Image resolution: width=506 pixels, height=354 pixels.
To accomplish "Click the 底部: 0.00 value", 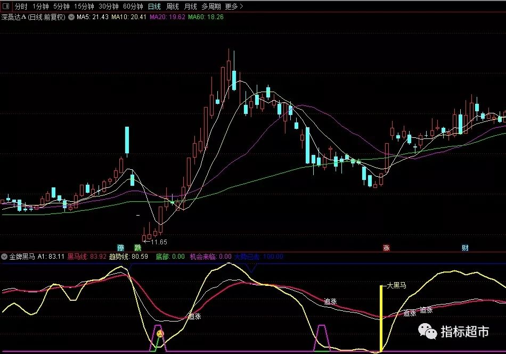I will 170,257.
